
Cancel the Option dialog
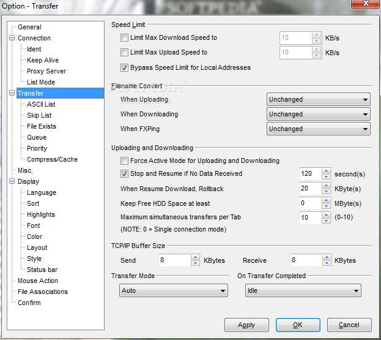pos(349,325)
